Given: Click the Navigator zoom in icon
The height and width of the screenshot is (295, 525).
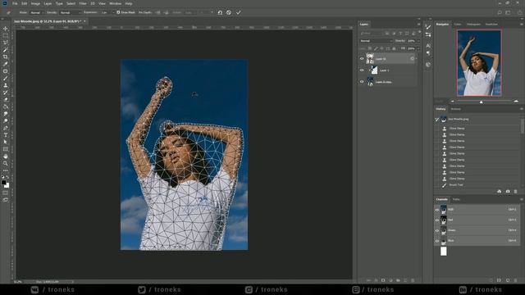Looking at the screenshot, I should pos(516,101).
